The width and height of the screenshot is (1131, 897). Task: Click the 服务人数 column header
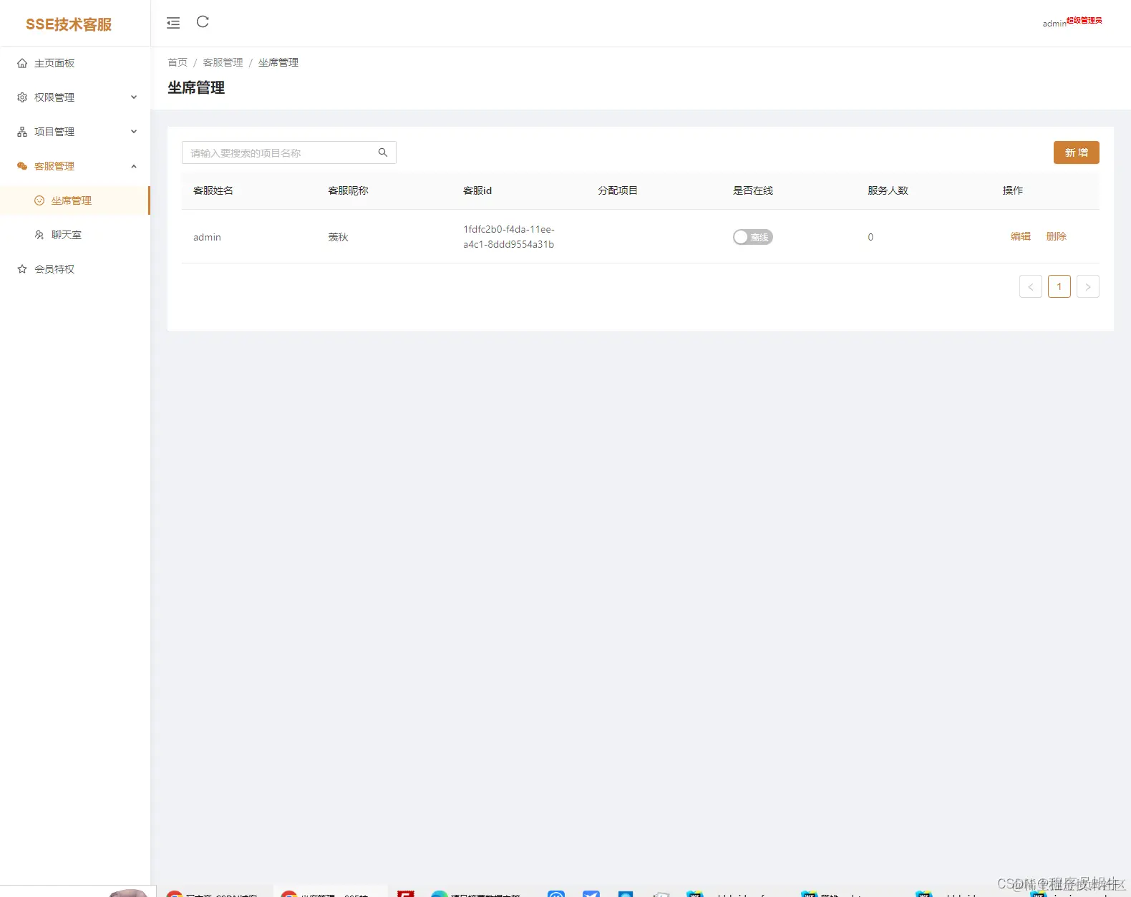click(x=888, y=190)
